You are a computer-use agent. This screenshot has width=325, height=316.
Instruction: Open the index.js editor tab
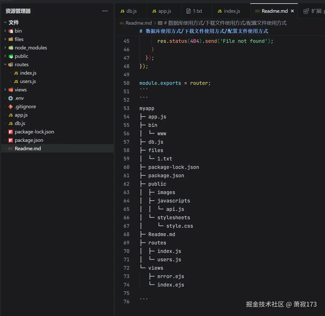(x=229, y=11)
